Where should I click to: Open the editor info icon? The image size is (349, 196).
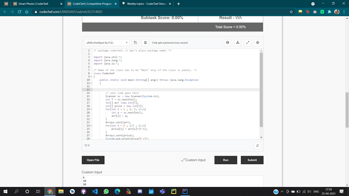point(228,42)
